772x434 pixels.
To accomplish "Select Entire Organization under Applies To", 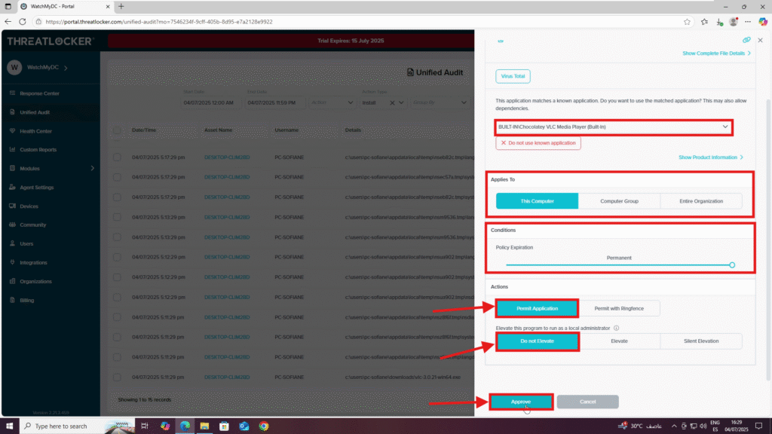I will (701, 201).
